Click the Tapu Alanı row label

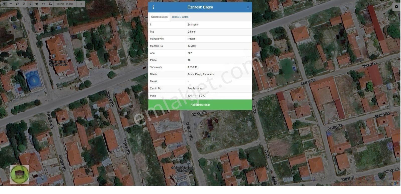(x=156, y=67)
